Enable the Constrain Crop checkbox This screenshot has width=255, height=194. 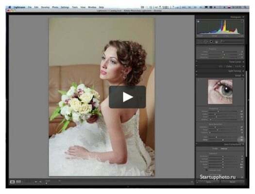(206, 170)
